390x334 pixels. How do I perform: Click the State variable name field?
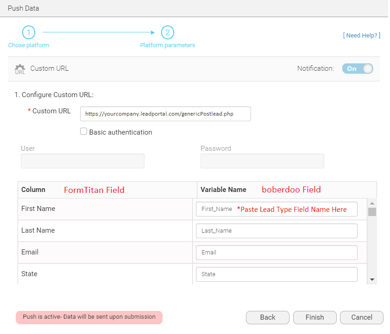[x=277, y=274]
